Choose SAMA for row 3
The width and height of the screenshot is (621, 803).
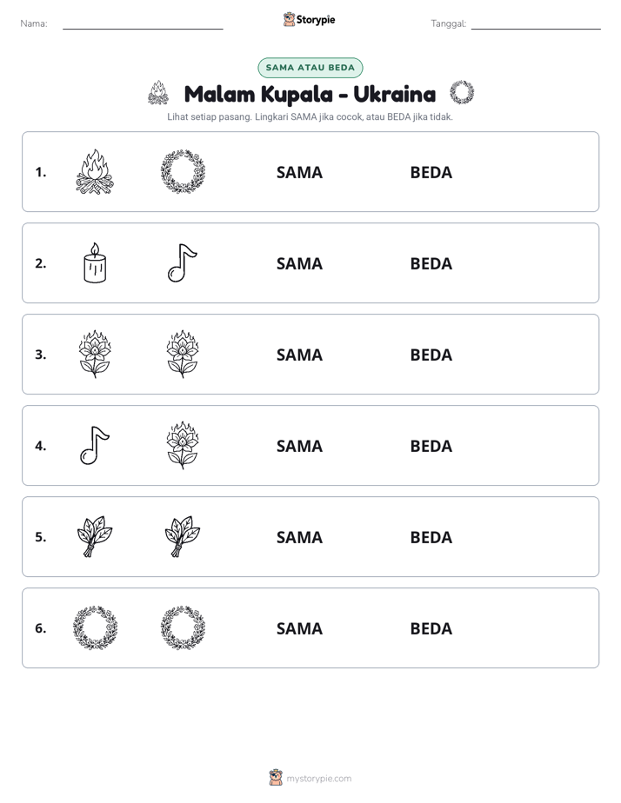(x=299, y=355)
